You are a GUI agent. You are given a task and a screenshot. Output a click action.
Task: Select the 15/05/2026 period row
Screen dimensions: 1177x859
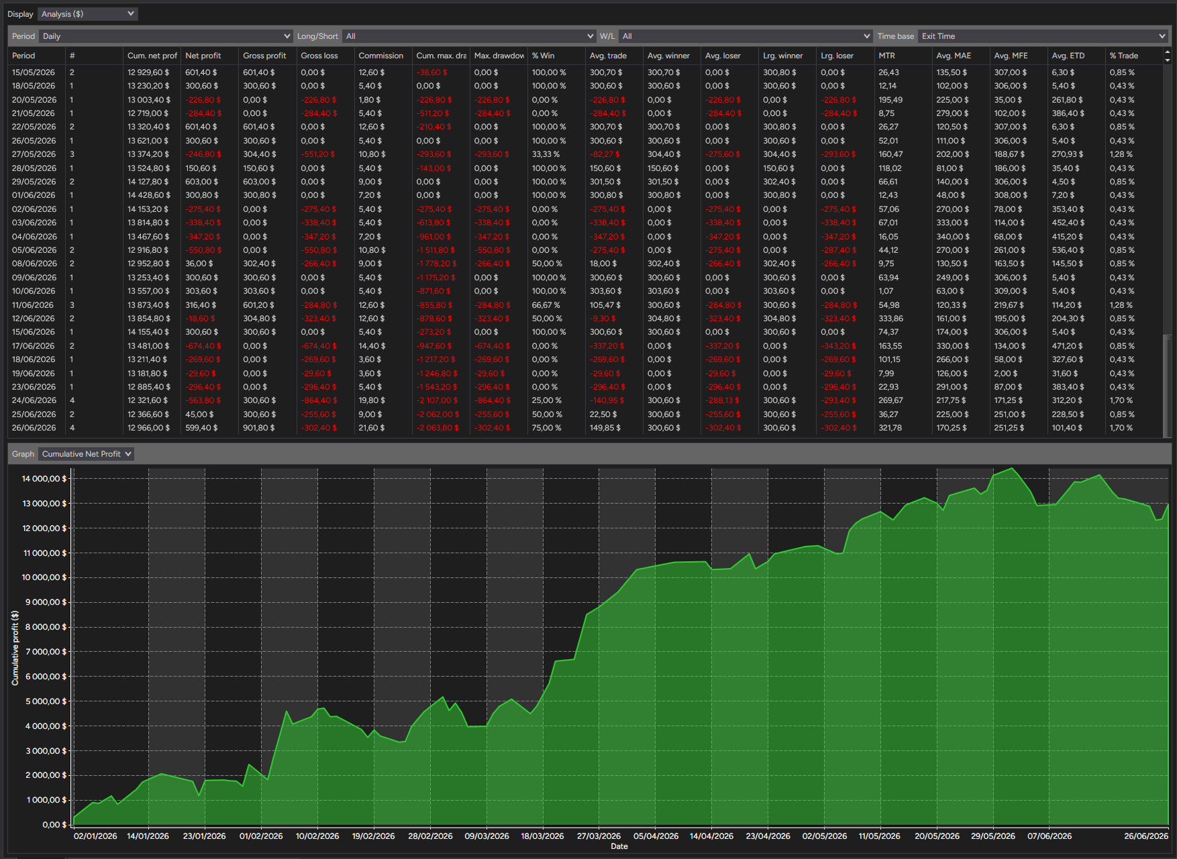point(585,72)
